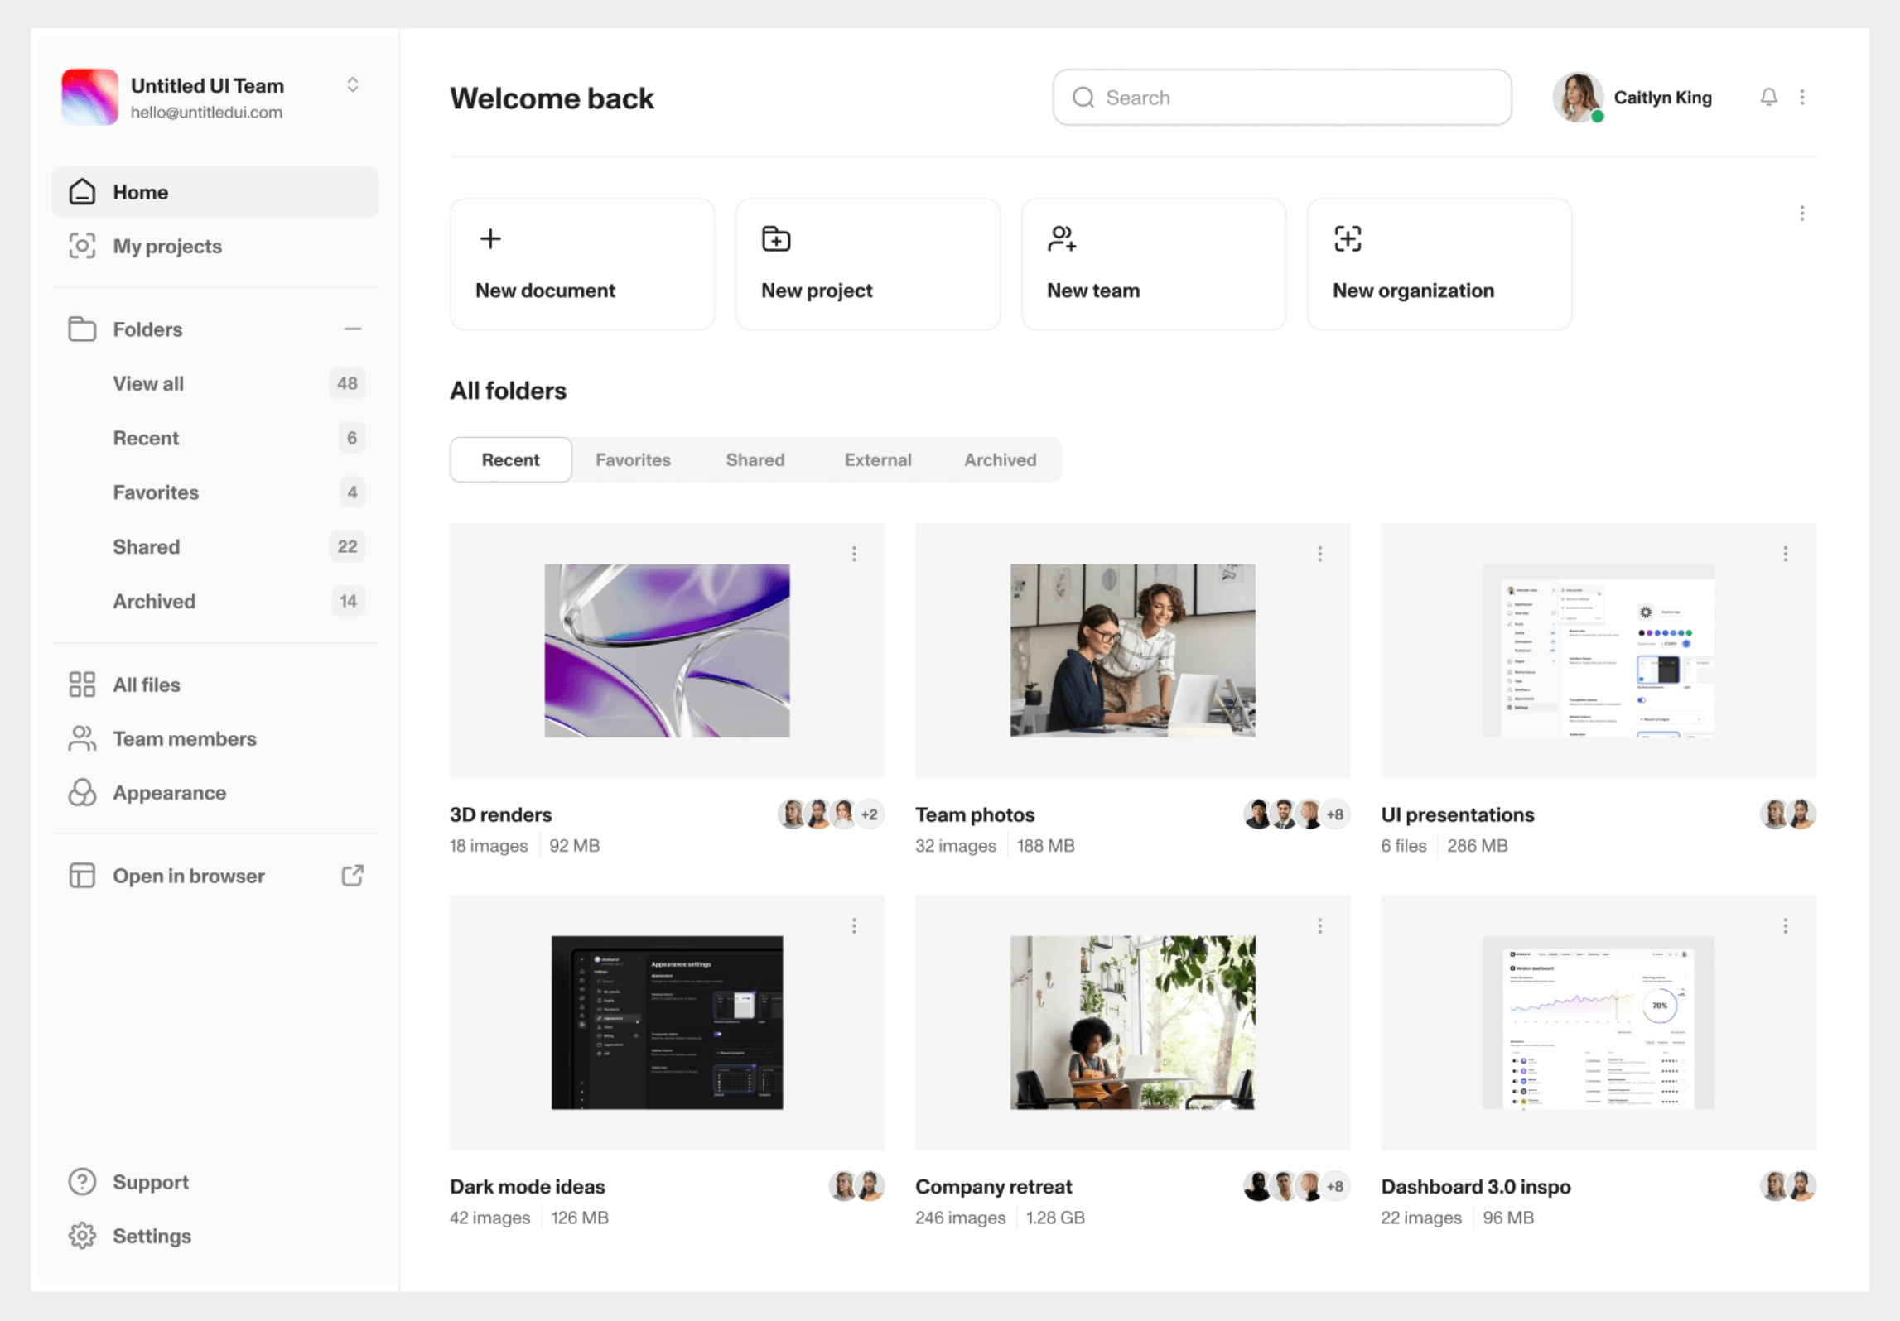
Task: Open the Dark mode ideas thumbnail
Action: coord(667,1023)
